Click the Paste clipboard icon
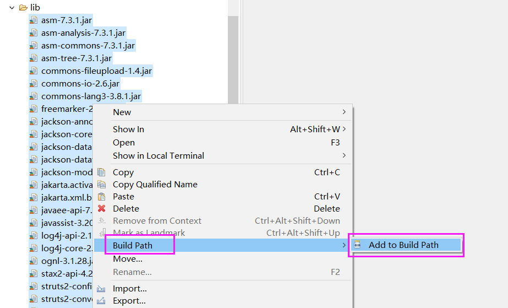Screen dimensions: 508x308 coord(101,197)
